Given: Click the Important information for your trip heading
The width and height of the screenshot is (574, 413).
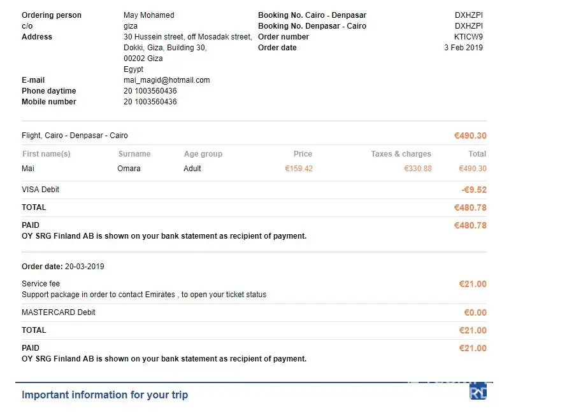Looking at the screenshot, I should pos(104,395).
